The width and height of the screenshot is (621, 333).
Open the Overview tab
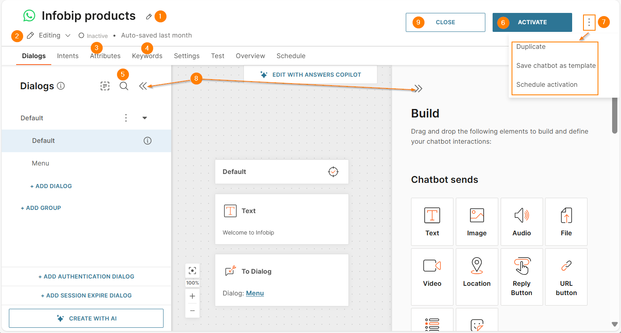250,56
